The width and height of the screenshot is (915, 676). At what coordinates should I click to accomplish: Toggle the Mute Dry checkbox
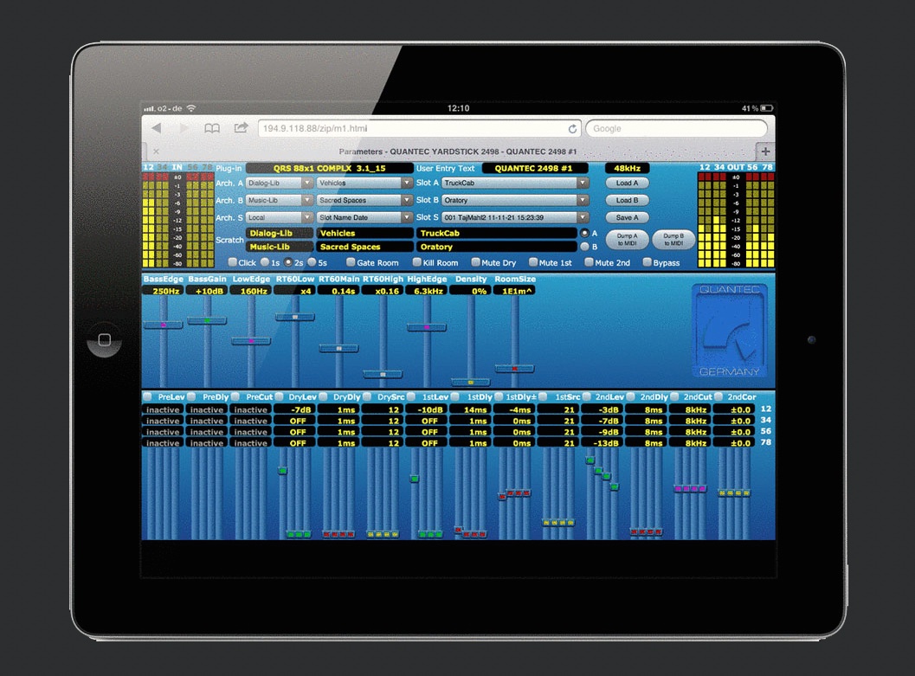[476, 262]
